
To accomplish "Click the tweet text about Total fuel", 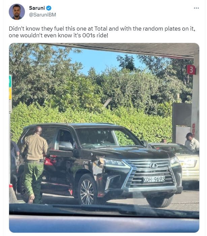I will click(102, 32).
